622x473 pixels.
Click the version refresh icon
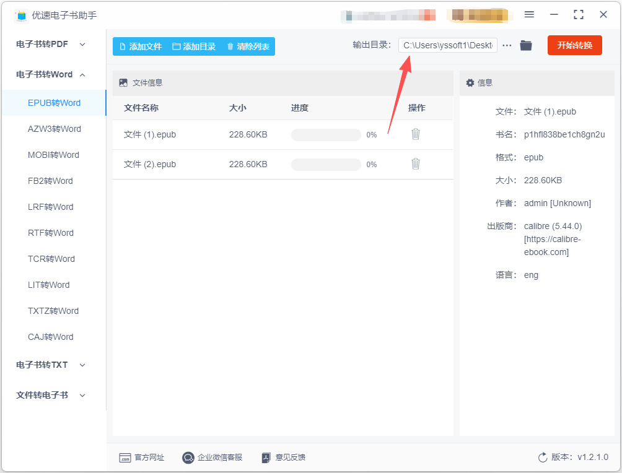(x=542, y=458)
